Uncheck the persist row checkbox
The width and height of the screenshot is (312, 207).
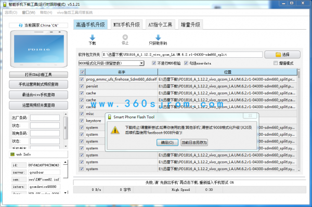(x=82, y=86)
